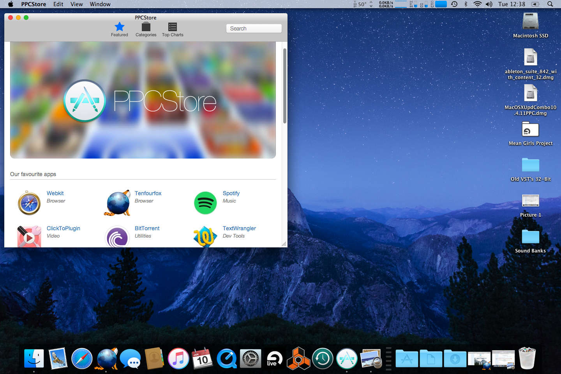Image resolution: width=561 pixels, height=374 pixels.
Task: Open iTunes from the Dock
Action: (178, 359)
